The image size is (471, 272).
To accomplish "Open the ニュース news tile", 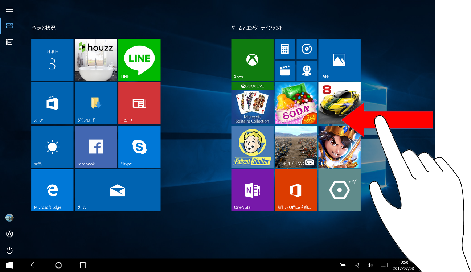I will (139, 103).
